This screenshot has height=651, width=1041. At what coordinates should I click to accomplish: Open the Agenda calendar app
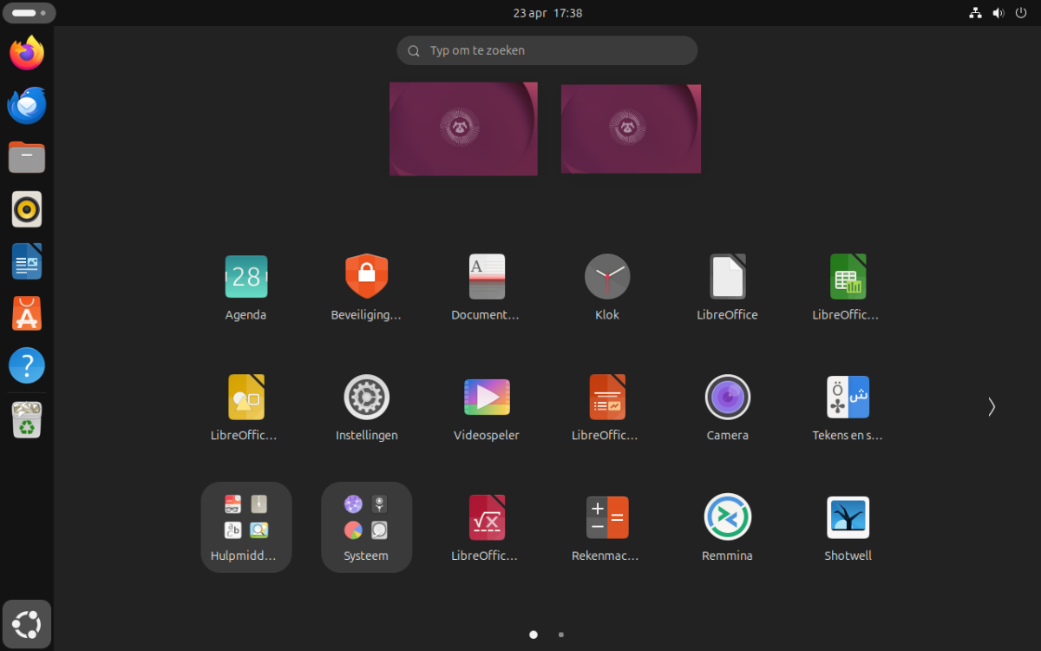246,278
